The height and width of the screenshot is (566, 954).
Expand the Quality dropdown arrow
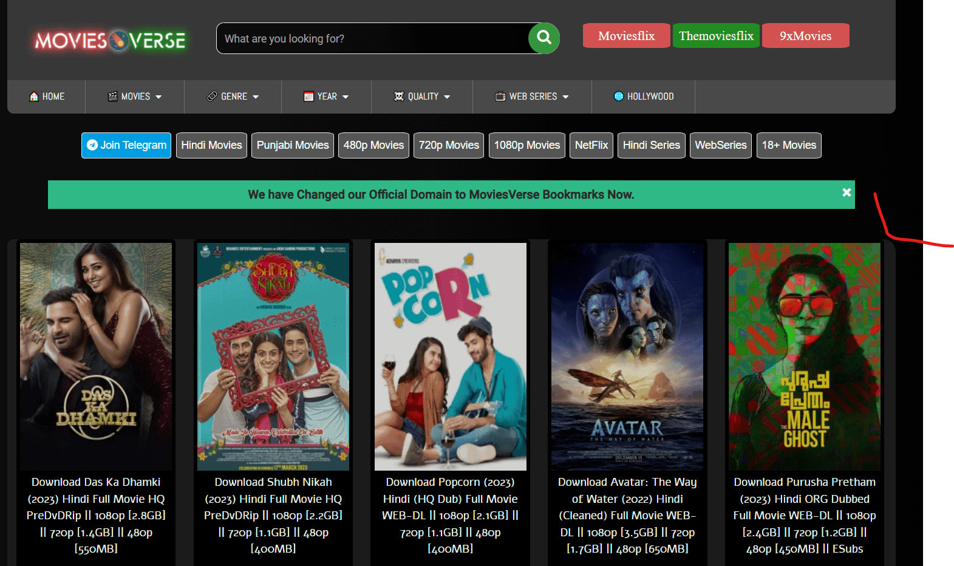tap(447, 97)
